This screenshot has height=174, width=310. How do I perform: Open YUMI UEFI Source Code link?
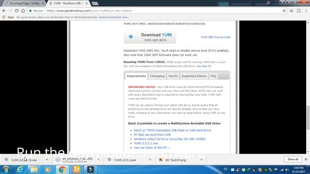pyautogui.click(x=215, y=37)
